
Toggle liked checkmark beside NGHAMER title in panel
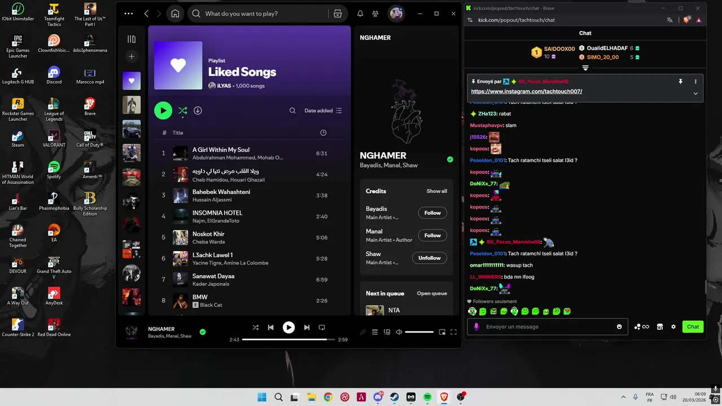click(450, 160)
